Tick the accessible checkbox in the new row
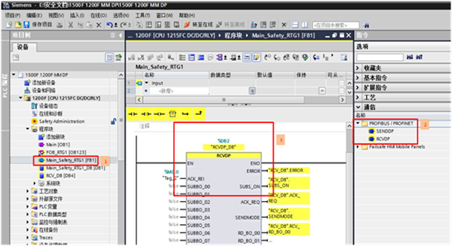The height and width of the screenshot is (246, 452). tap(341, 91)
